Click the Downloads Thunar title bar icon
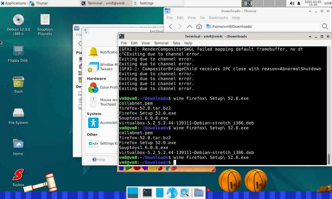This screenshot has width=332, height=199. (168, 11)
